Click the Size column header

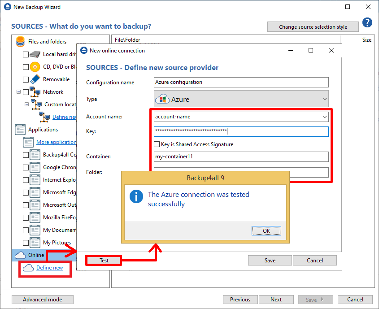point(367,40)
